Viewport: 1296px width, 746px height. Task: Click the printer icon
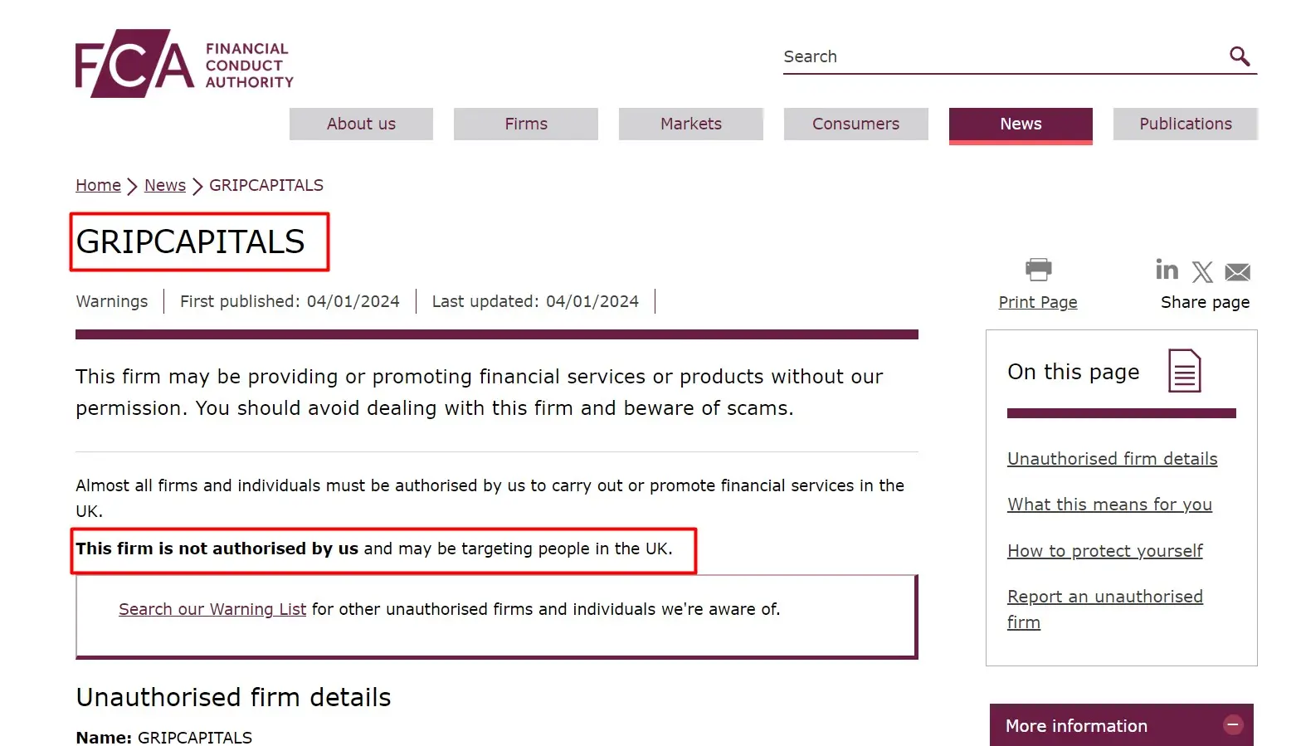pos(1038,270)
